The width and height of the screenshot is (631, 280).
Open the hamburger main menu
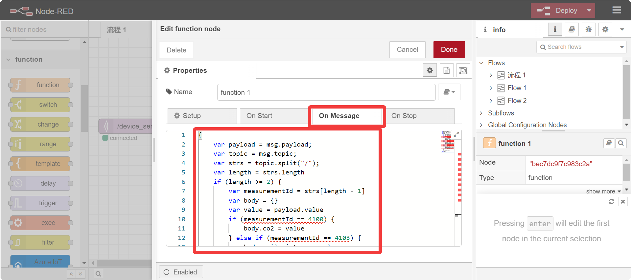point(617,10)
